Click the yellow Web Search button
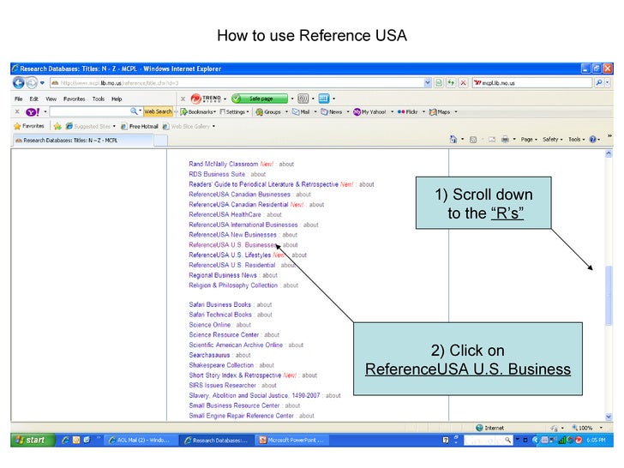 pos(158,111)
